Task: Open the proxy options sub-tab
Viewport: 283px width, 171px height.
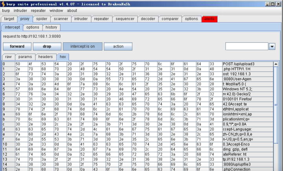Action: pyautogui.click(x=33, y=27)
